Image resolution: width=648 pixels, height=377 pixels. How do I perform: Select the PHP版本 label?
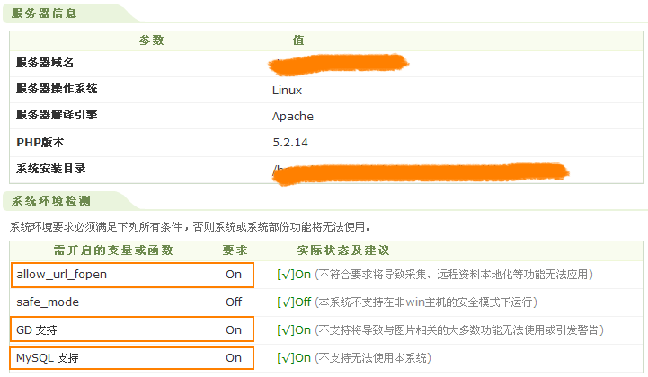[x=40, y=143]
